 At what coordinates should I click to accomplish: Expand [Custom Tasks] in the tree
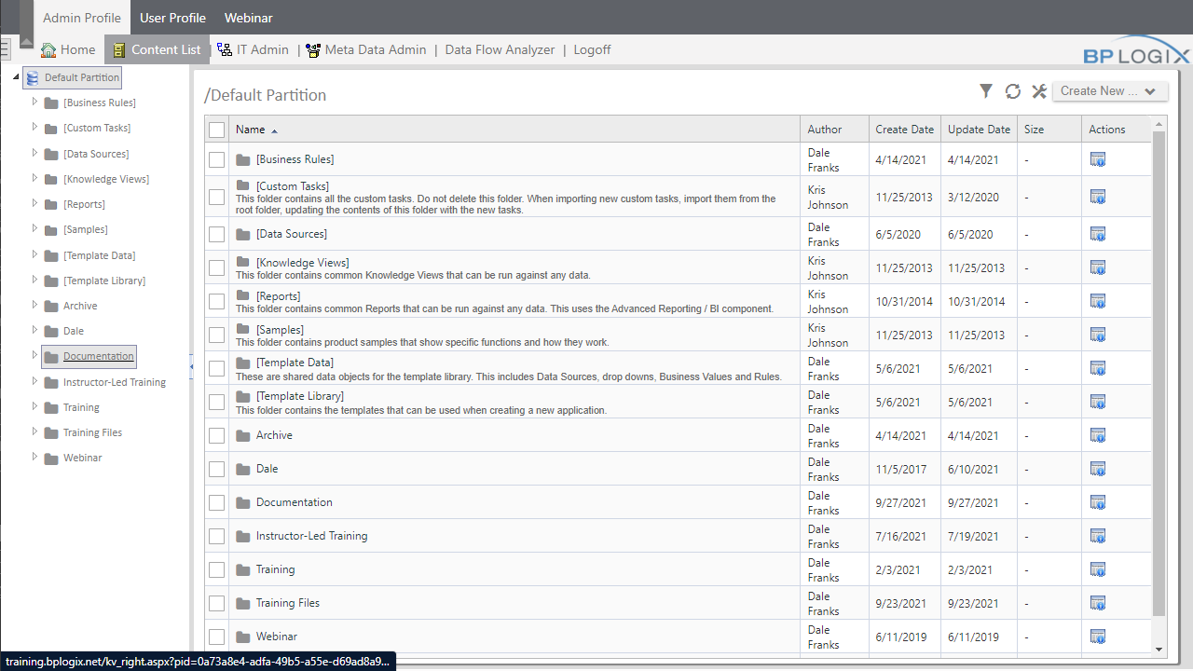tap(34, 127)
